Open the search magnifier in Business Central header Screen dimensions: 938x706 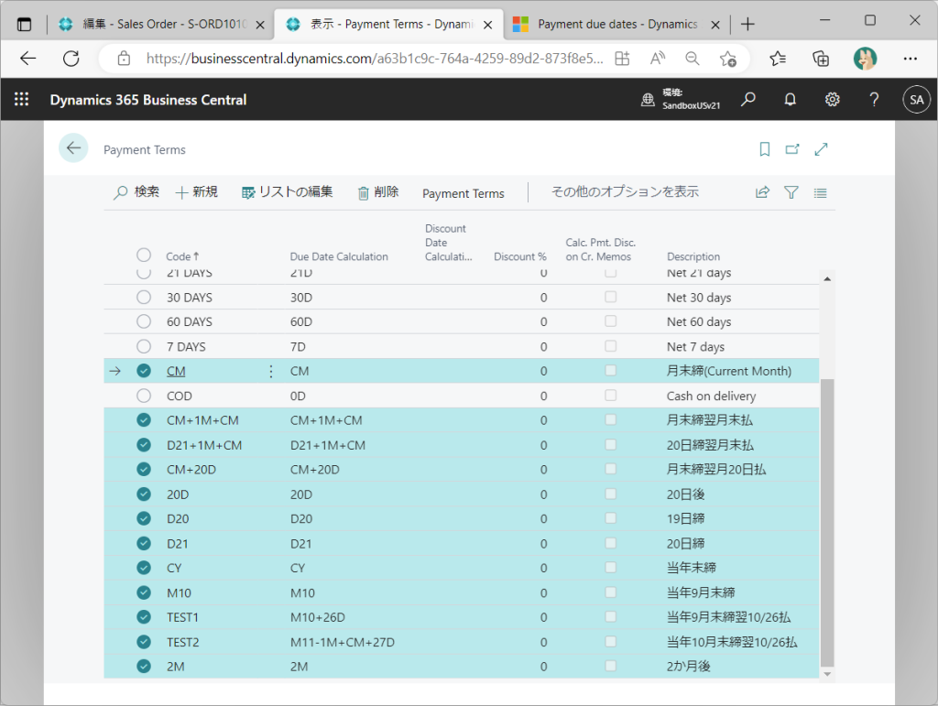pyautogui.click(x=747, y=99)
